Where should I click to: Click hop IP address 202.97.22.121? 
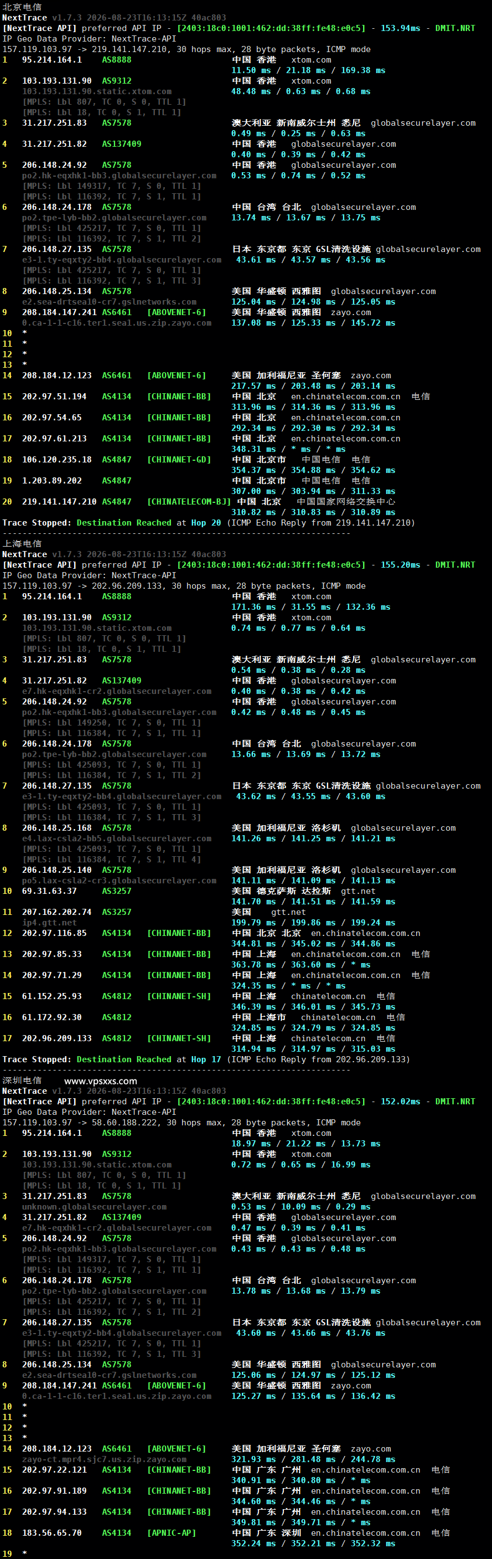pyautogui.click(x=54, y=1469)
